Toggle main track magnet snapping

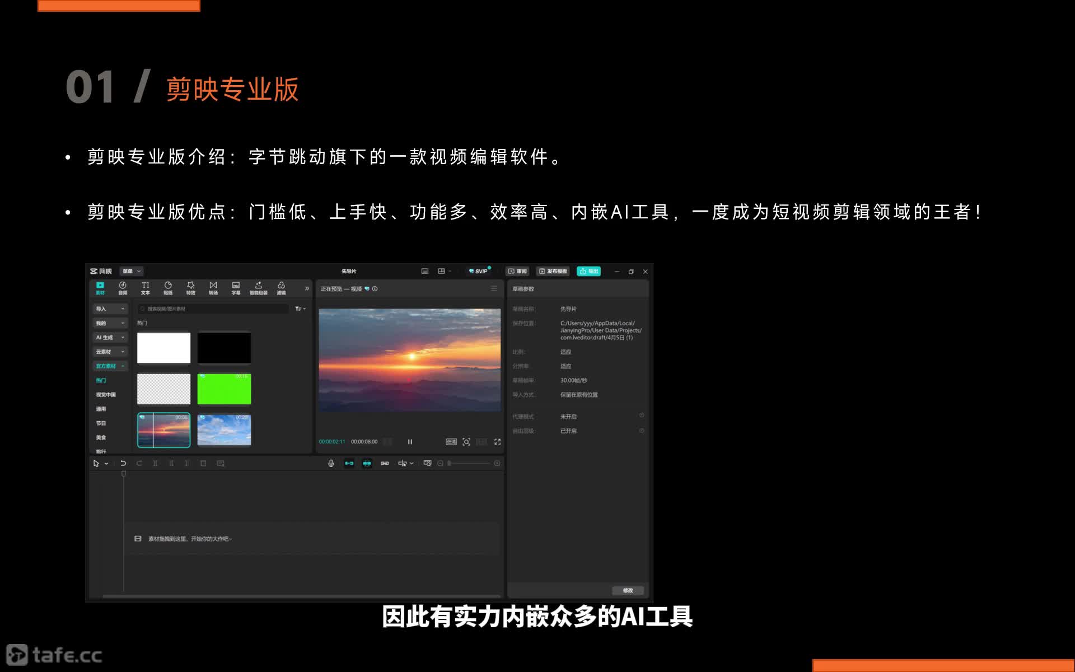349,463
